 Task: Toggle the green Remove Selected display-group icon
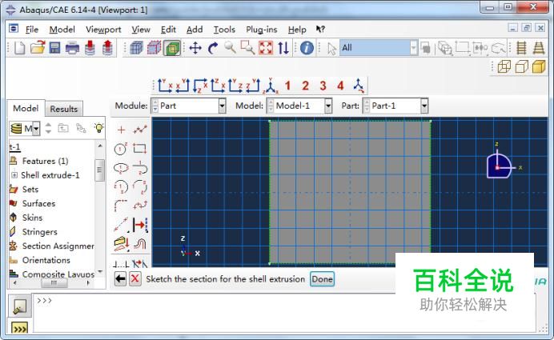(x=172, y=48)
